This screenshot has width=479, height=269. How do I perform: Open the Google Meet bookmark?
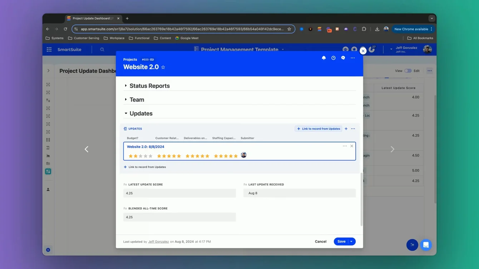coord(187,38)
